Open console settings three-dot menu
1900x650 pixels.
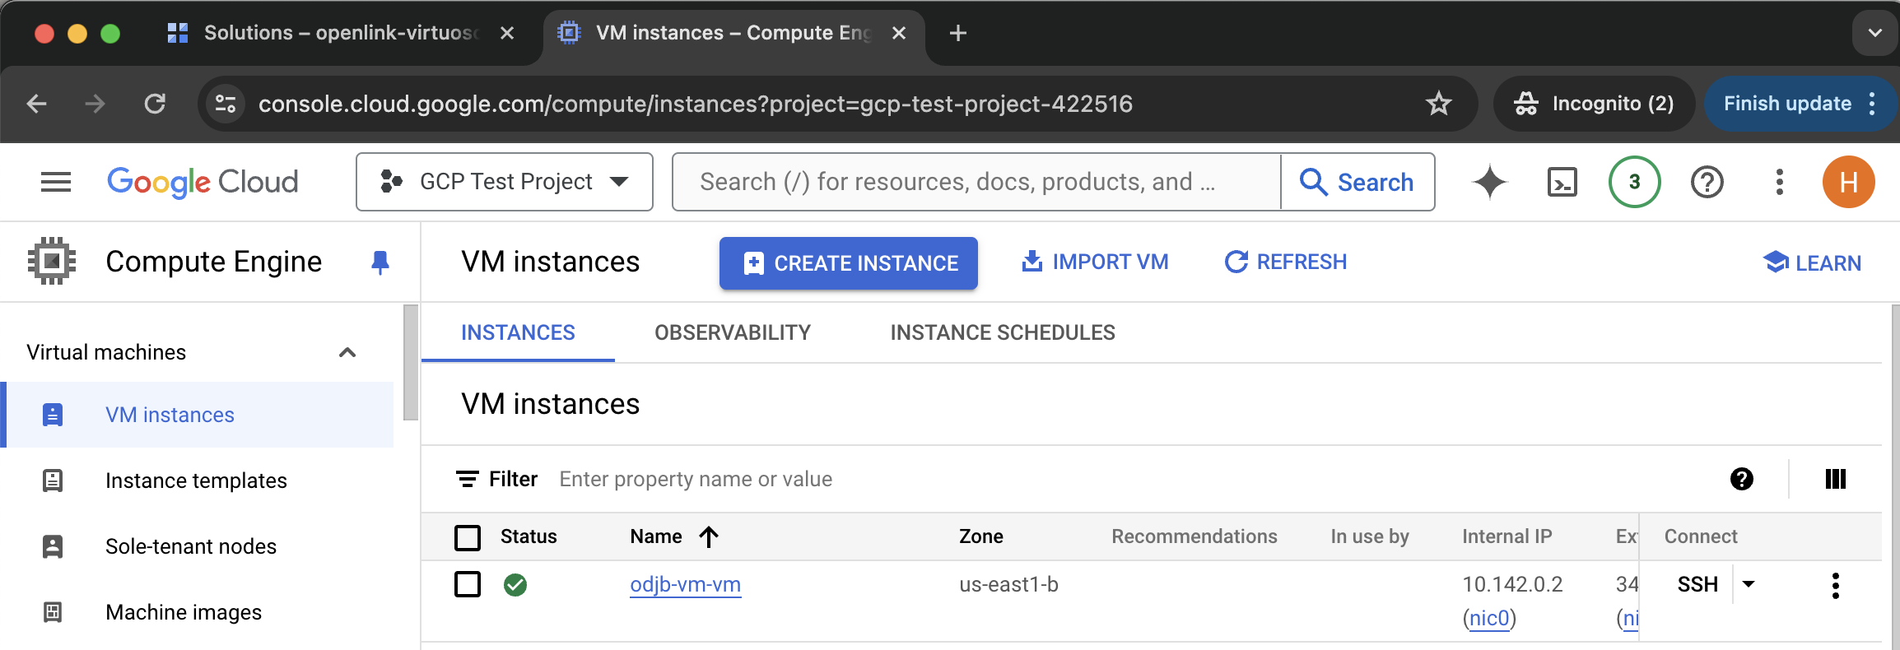point(1780,182)
